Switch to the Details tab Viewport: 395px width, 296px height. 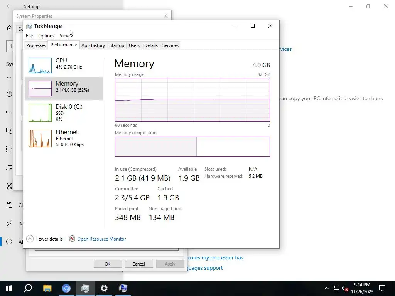pyautogui.click(x=151, y=45)
